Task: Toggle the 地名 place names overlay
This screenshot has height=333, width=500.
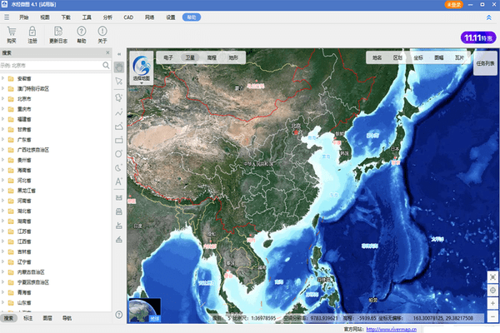Action: tap(377, 58)
